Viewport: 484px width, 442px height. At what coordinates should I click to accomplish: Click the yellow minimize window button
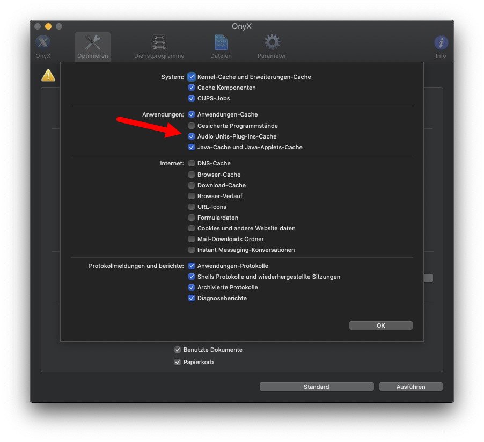pyautogui.click(x=48, y=26)
